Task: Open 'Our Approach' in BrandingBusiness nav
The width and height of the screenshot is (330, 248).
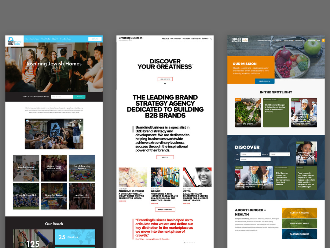Action: [176, 39]
